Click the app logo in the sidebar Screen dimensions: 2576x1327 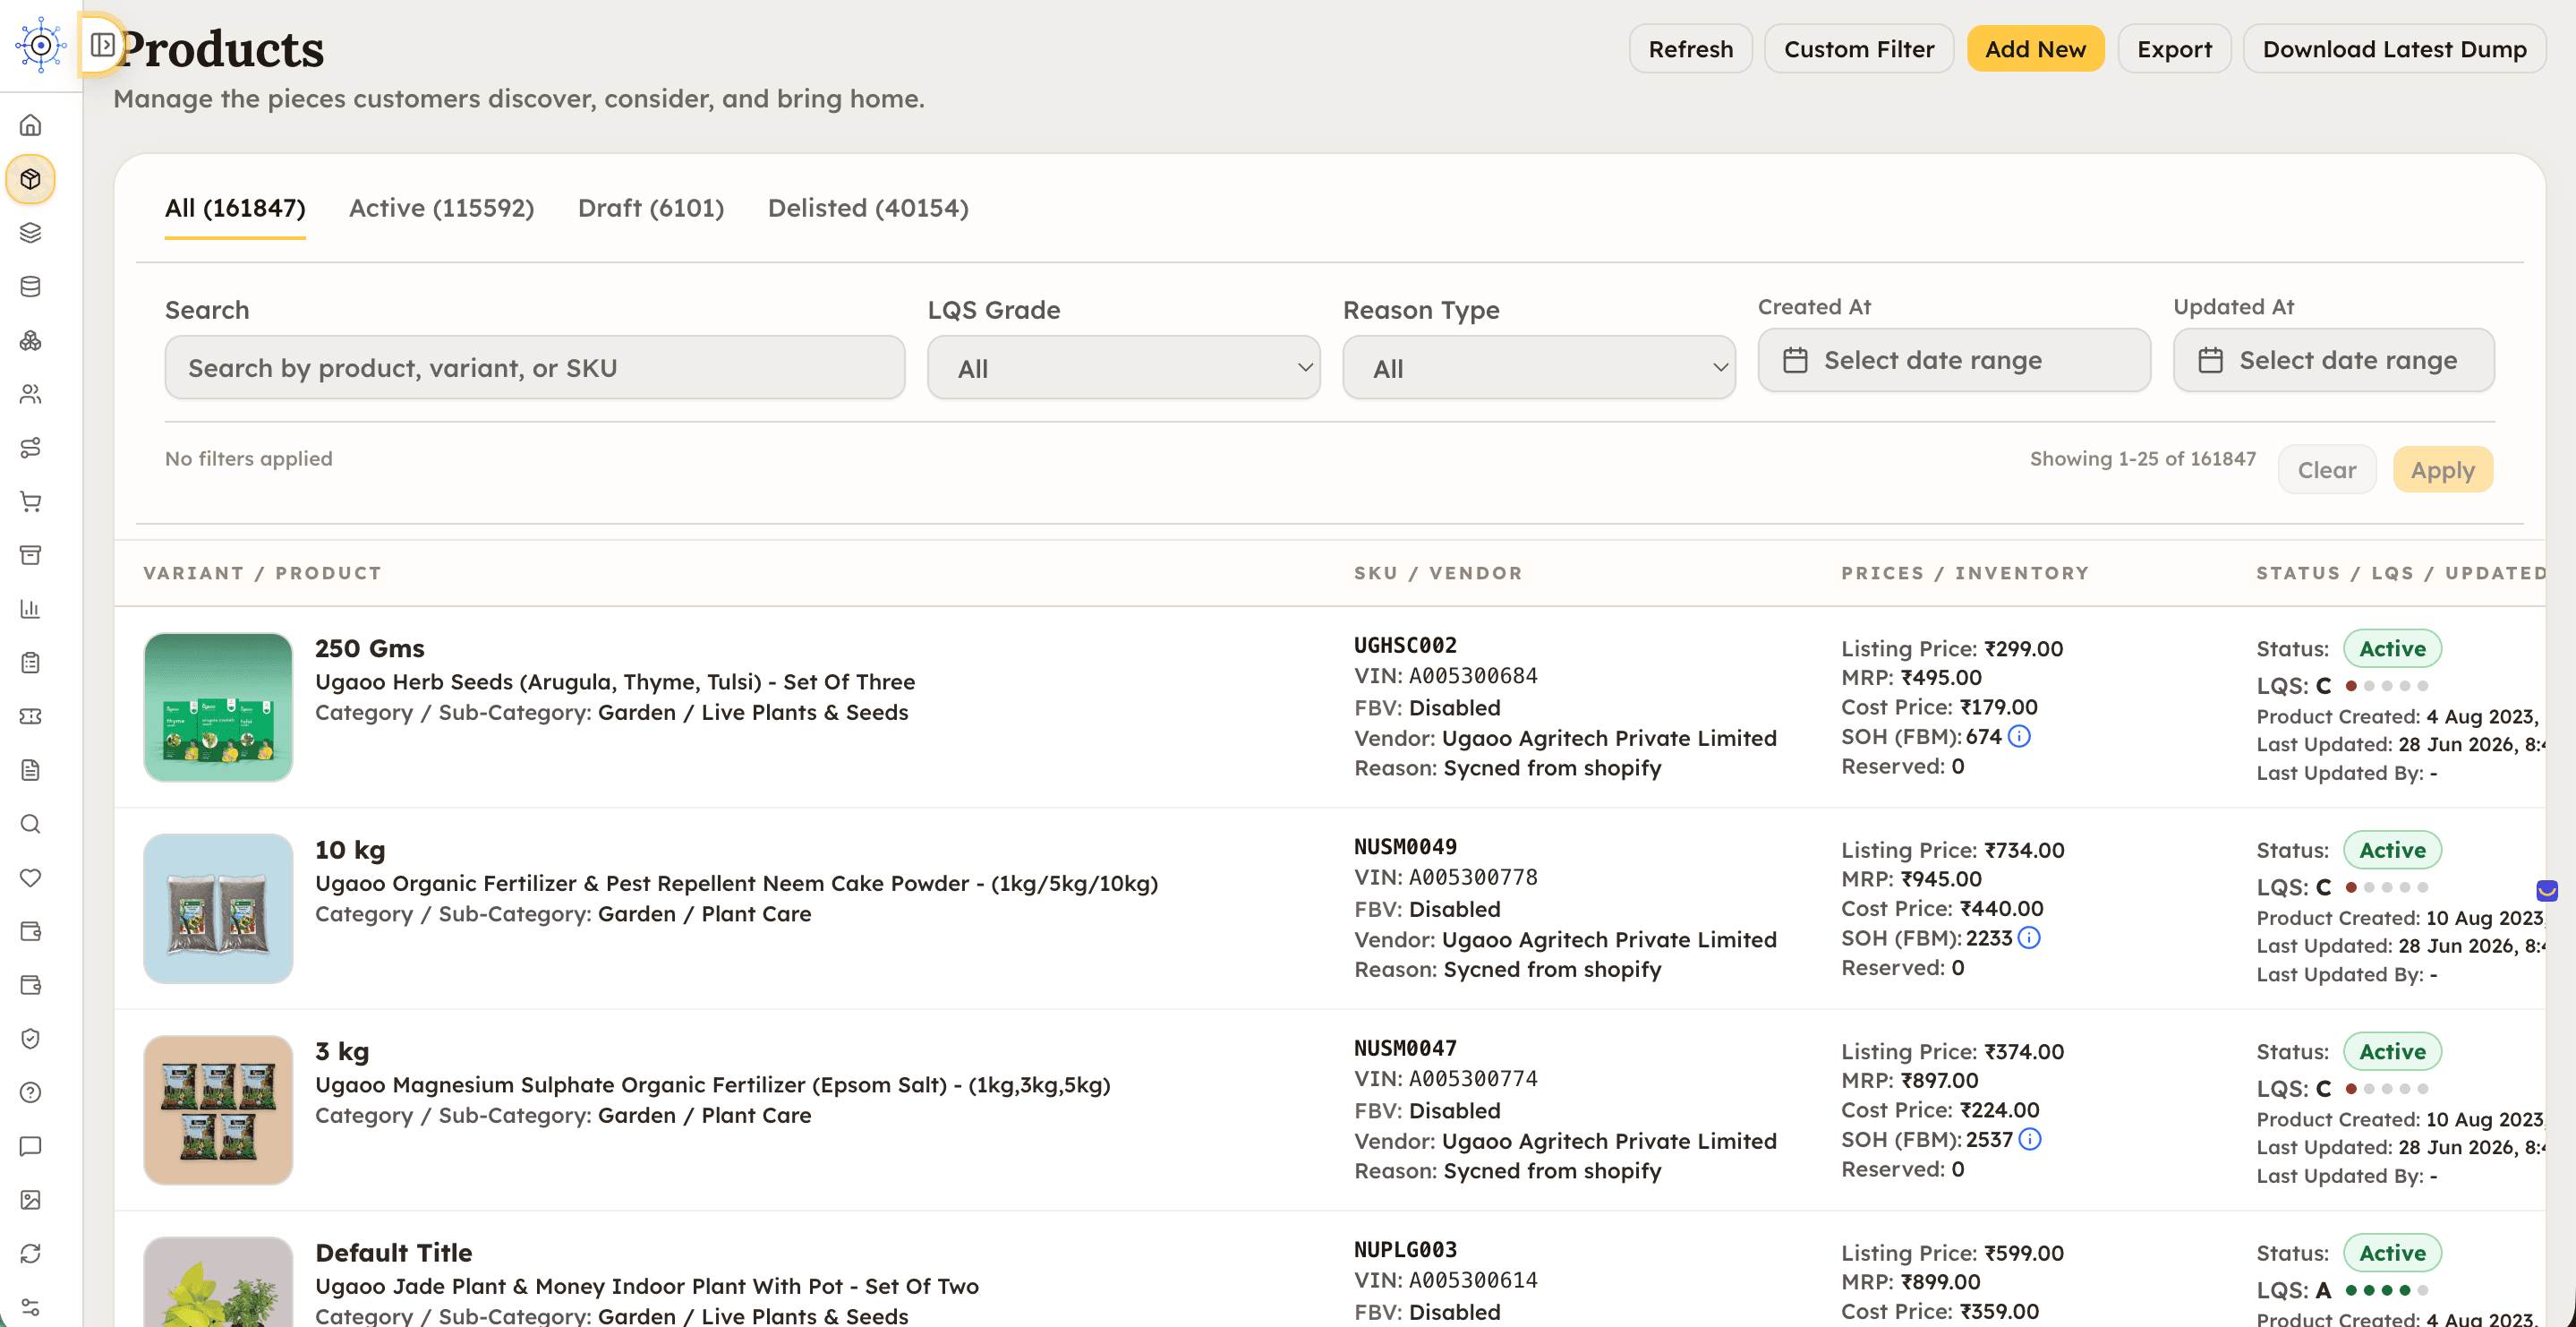[40, 45]
